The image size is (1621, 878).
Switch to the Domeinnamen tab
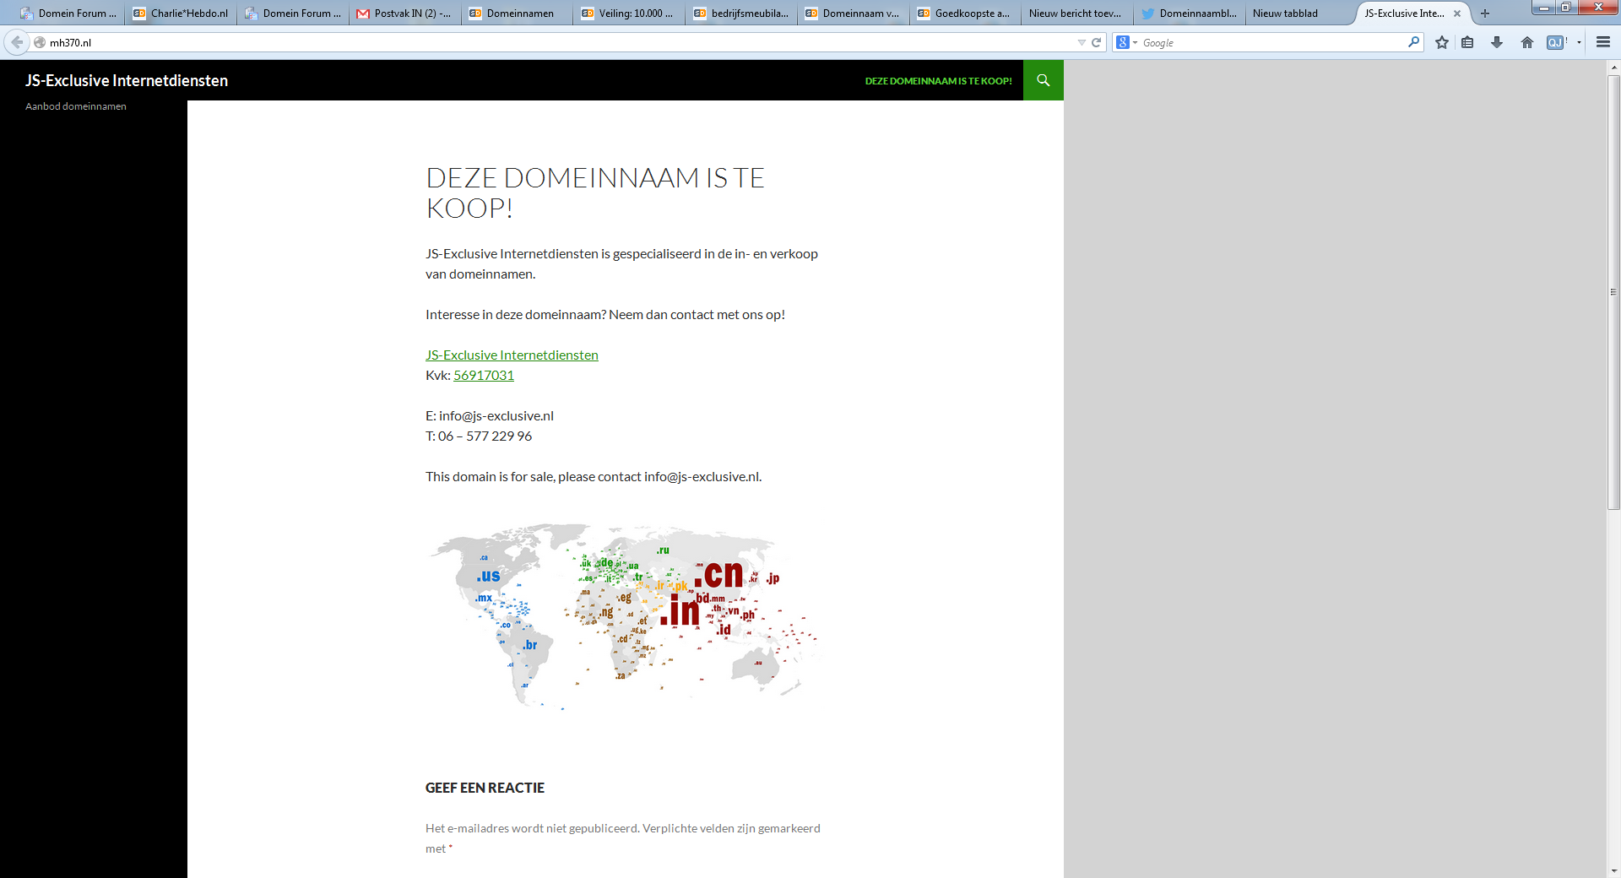coord(517,14)
